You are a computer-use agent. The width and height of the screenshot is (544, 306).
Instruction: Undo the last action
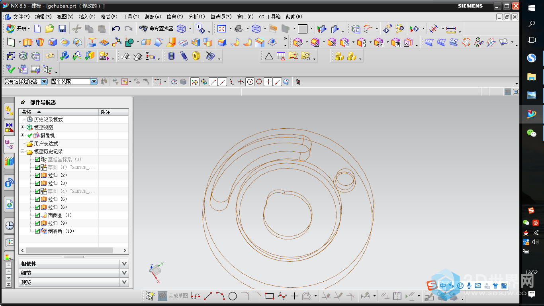[x=116, y=29]
